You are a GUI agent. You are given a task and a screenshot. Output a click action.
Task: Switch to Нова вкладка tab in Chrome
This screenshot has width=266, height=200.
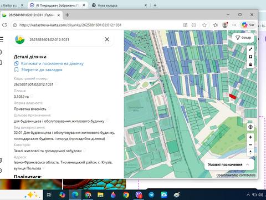120,6
